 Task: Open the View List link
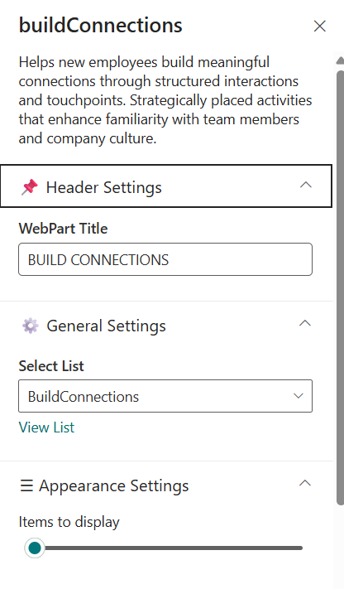(x=46, y=427)
